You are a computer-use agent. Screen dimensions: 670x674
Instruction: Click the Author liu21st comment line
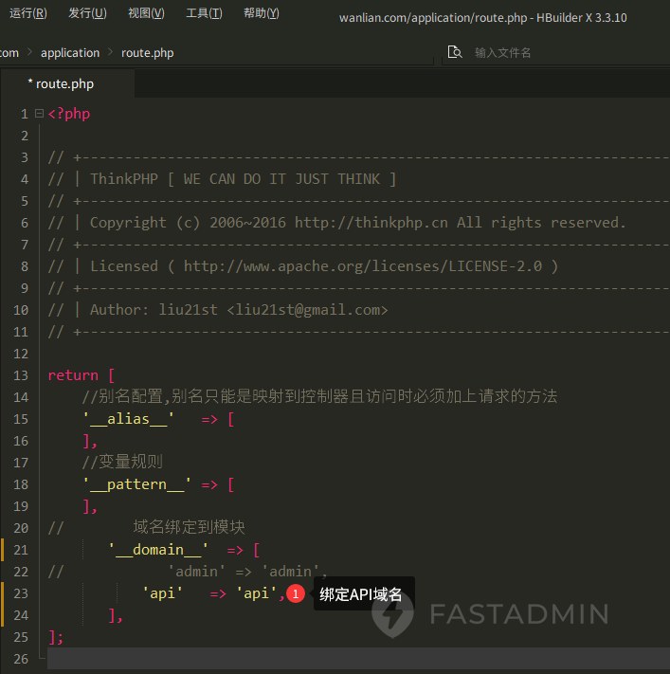tap(218, 310)
